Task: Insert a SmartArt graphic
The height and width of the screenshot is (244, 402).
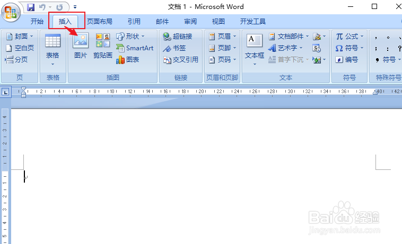Action: click(x=135, y=48)
